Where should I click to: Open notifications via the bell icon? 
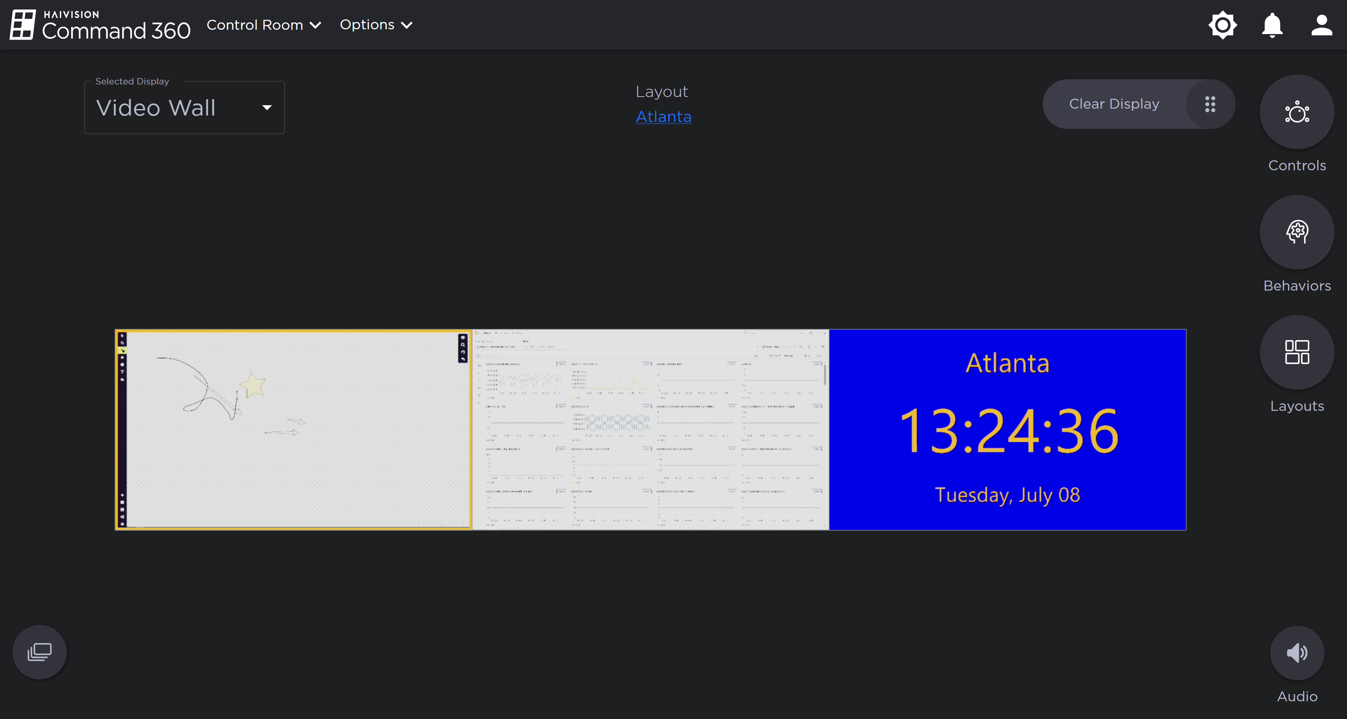pos(1272,25)
